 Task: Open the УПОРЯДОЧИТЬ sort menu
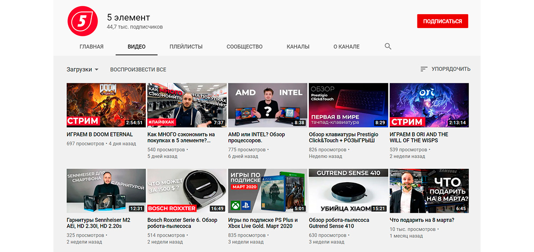point(445,69)
